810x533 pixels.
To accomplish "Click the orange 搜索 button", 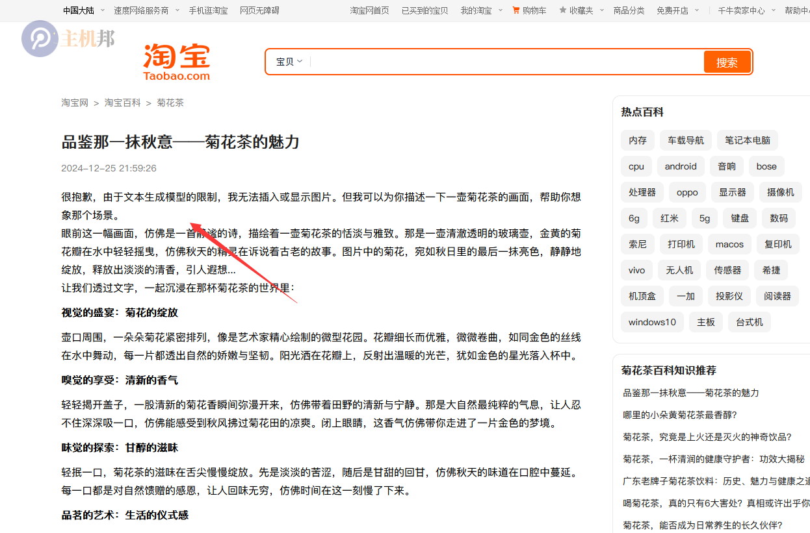I will [x=727, y=62].
